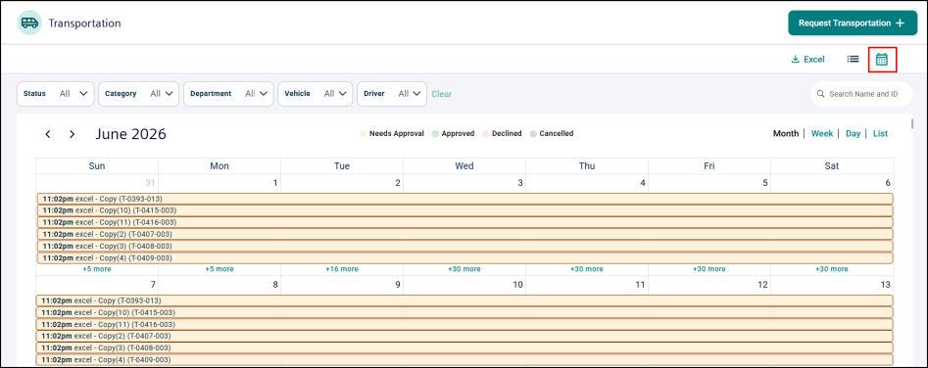Click the Search Name and ID field
Screen dimensions: 928x368
[x=861, y=94]
